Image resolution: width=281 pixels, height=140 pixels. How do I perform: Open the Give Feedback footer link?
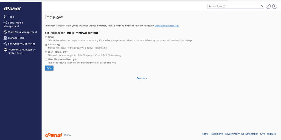(x=268, y=134)
